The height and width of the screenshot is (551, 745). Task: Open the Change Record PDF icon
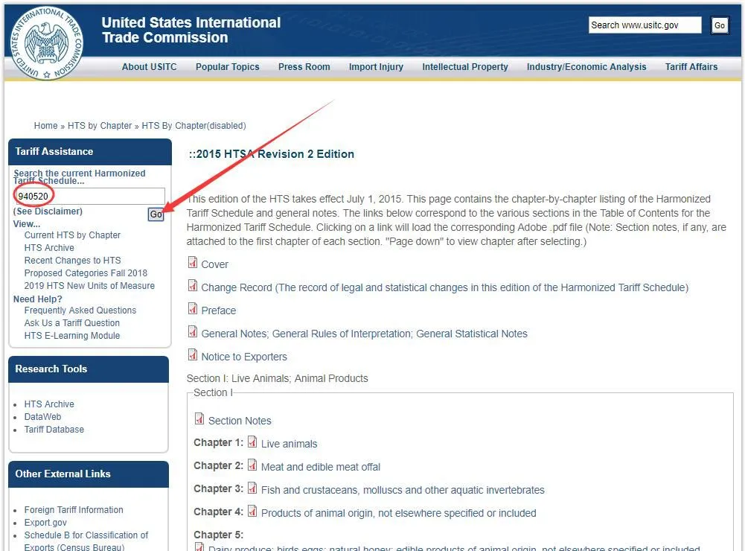193,286
